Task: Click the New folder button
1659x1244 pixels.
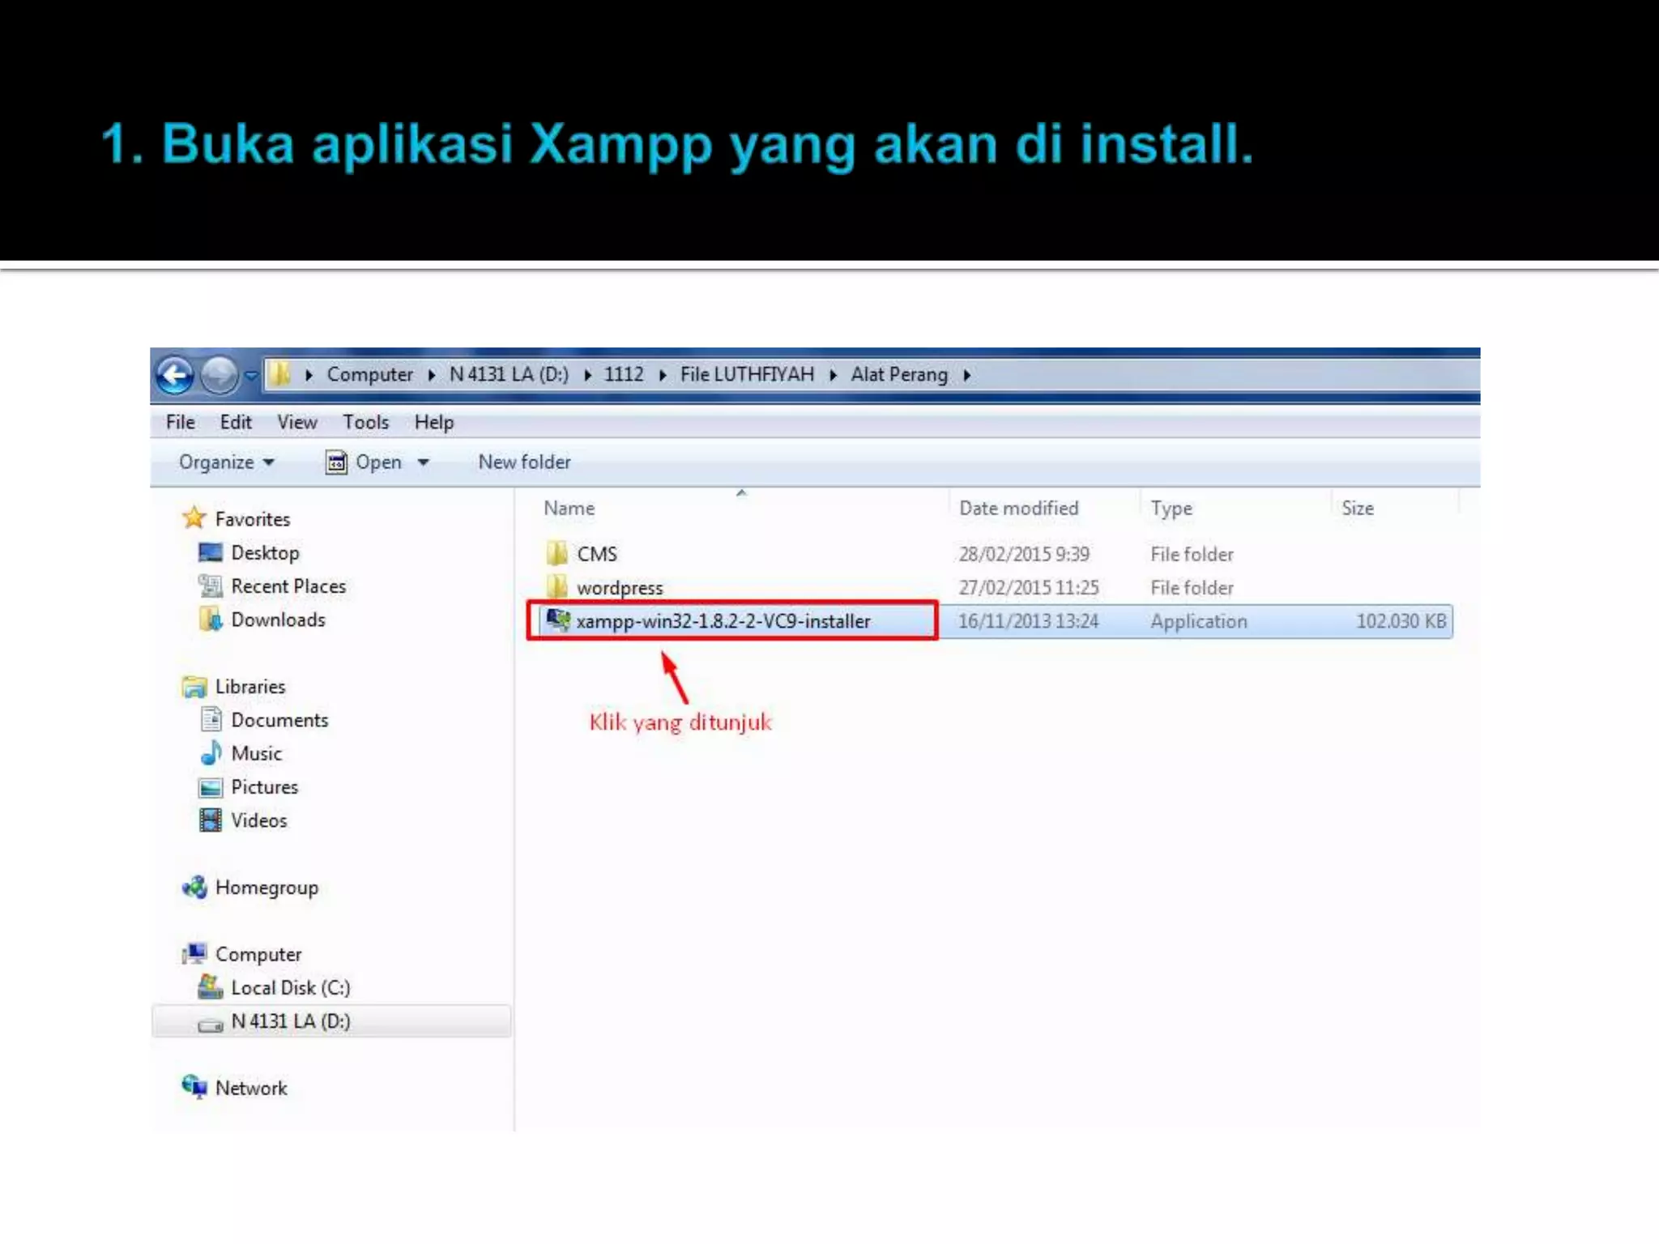Action: (524, 462)
